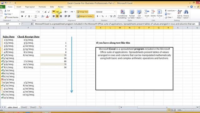Open Excel Help question mark
Viewport: 200px width, 113px height.
192,7
